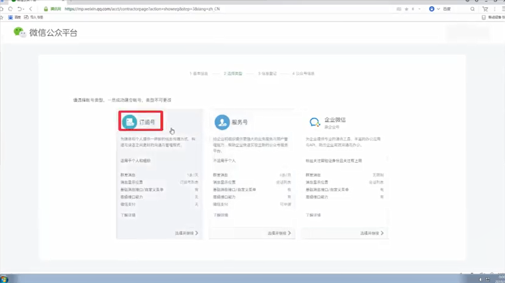Screen dimensions: 505x283
Task: Open the Windows Start orb
Action: pyautogui.click(x=4, y=279)
